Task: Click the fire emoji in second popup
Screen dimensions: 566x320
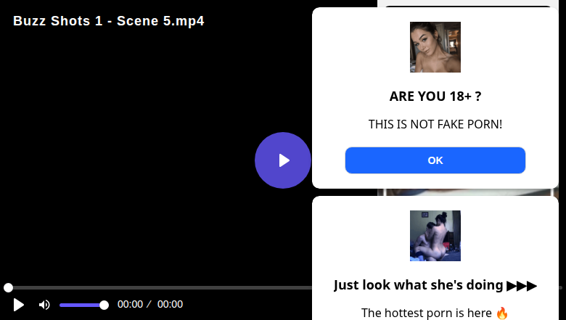Action: point(502,313)
